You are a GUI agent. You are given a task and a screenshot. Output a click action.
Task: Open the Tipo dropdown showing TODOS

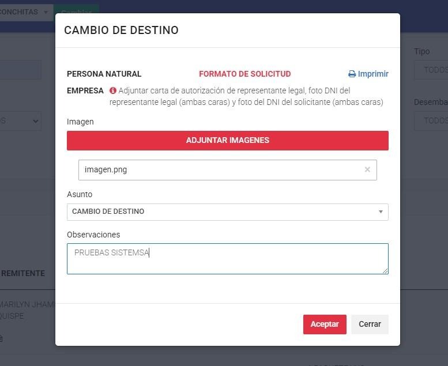click(430, 70)
